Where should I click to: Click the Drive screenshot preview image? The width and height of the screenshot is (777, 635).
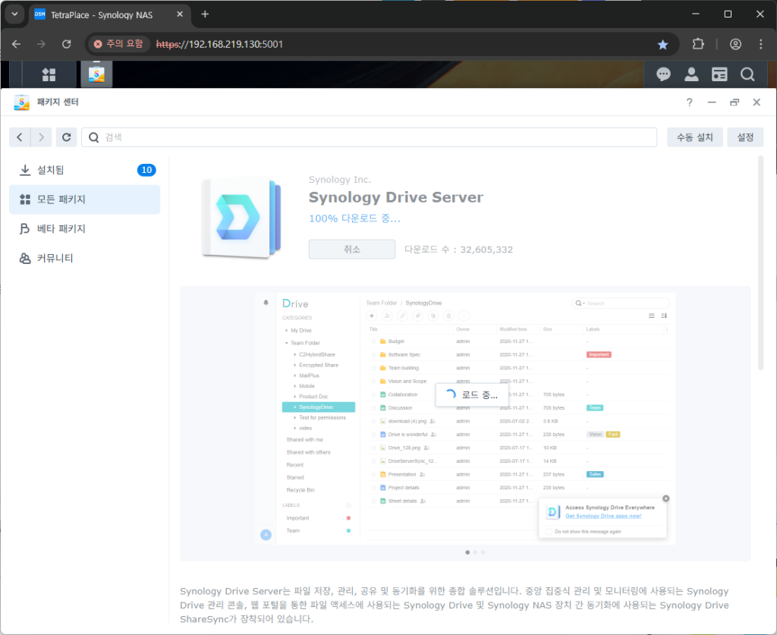pyautogui.click(x=466, y=419)
